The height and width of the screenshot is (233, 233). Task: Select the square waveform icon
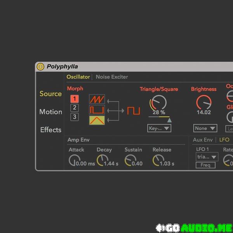pyautogui.click(x=97, y=110)
